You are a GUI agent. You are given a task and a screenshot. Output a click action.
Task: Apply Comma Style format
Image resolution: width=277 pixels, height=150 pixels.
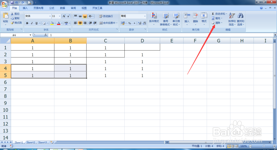(x=134, y=23)
